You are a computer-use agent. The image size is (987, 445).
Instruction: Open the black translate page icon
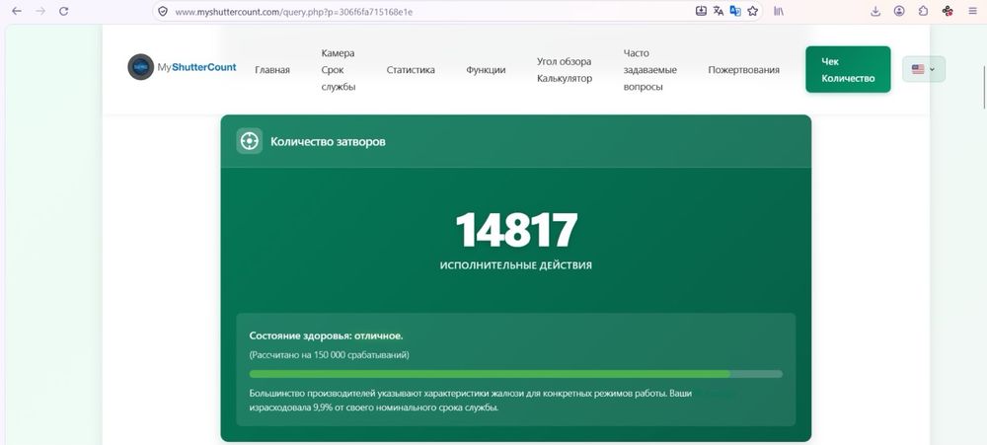[x=719, y=11]
